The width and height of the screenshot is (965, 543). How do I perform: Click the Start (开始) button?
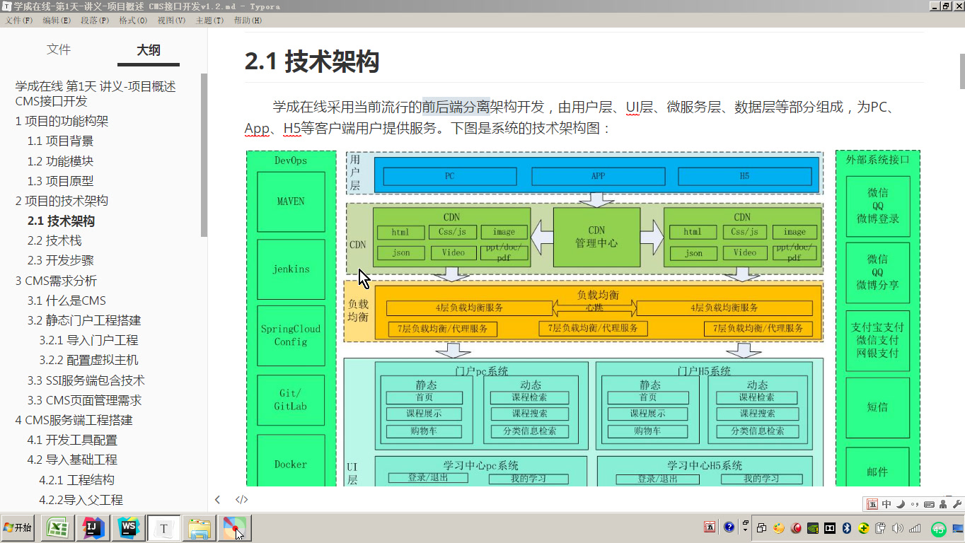point(18,528)
